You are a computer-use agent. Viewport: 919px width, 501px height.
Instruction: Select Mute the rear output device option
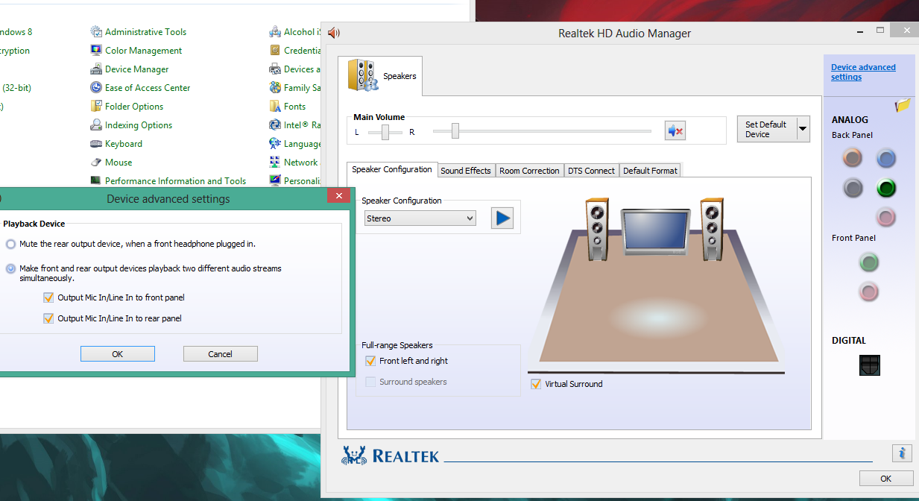pyautogui.click(x=10, y=244)
